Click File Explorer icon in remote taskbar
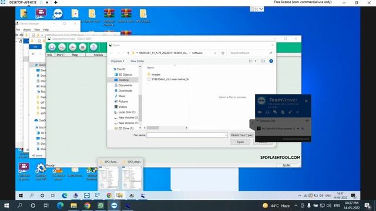The image size is (376, 211). coord(119,195)
